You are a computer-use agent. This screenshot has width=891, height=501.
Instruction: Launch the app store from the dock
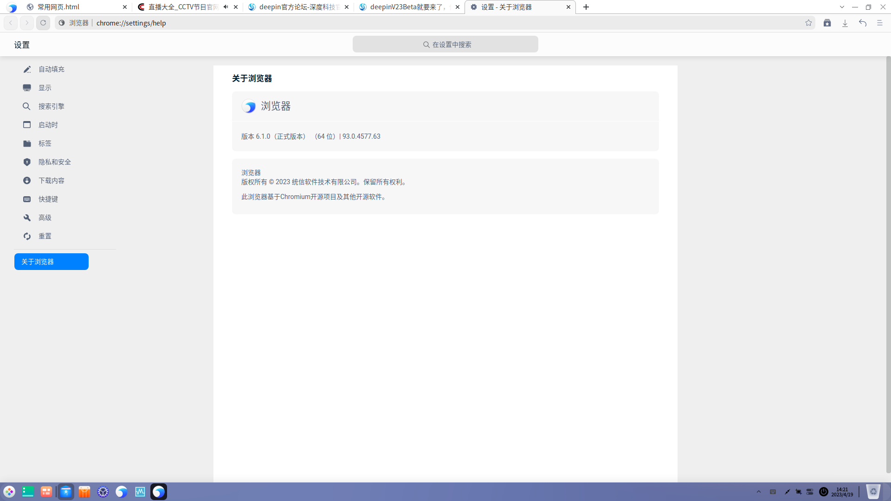click(x=84, y=491)
